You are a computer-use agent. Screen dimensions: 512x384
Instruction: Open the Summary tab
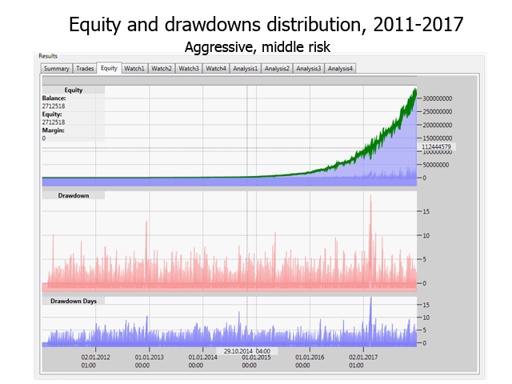(x=57, y=69)
